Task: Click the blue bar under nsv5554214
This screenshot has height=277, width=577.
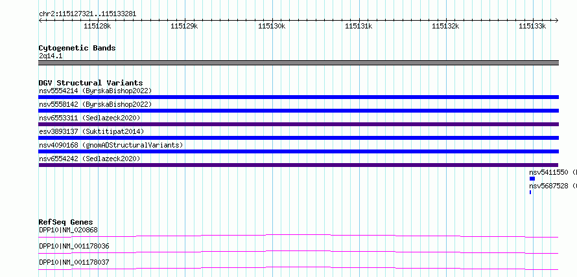Action: pos(298,97)
